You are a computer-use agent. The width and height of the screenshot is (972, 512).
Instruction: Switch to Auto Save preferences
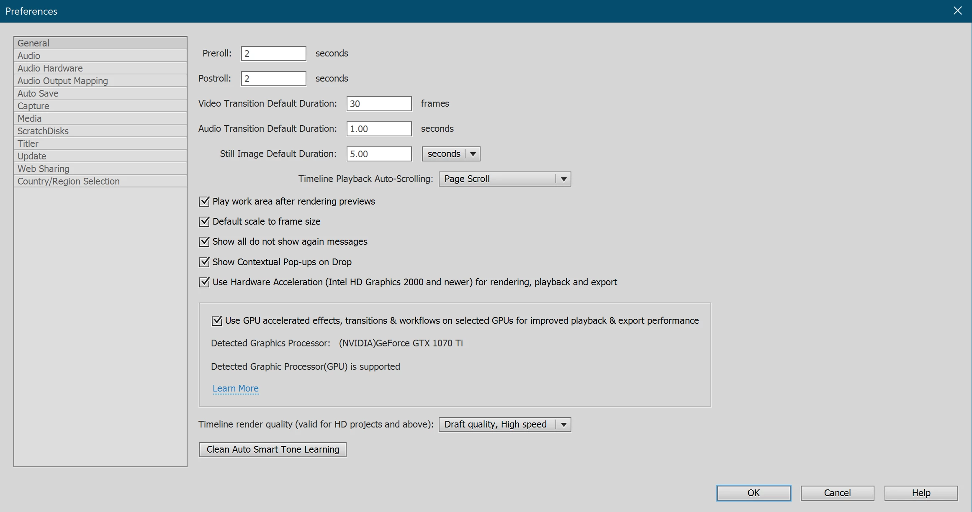pos(38,93)
